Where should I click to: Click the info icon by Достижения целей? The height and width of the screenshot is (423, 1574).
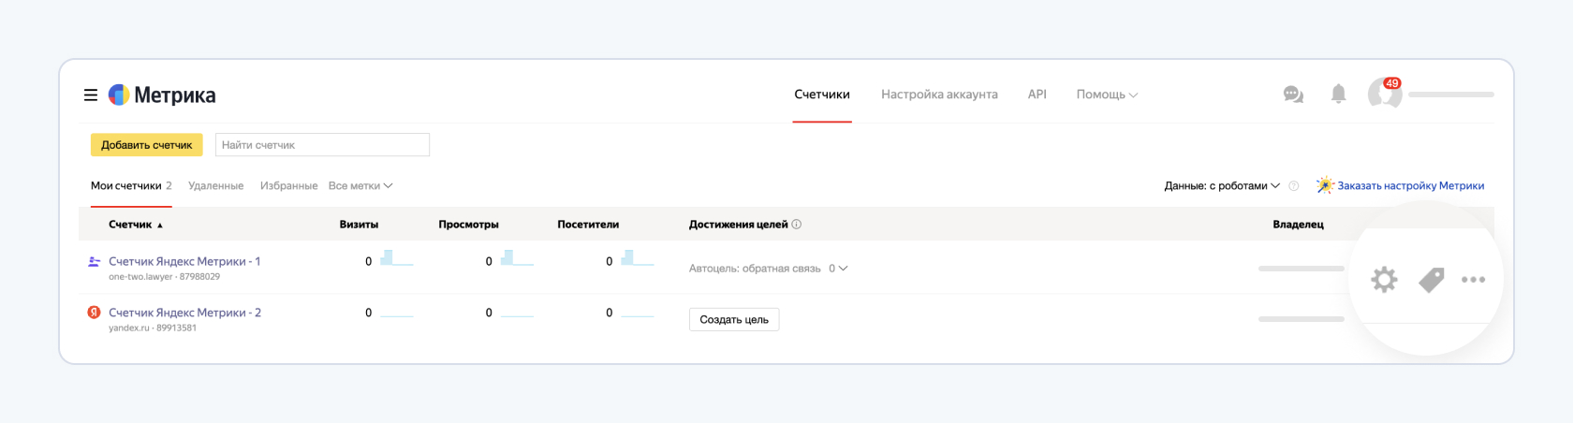797,225
